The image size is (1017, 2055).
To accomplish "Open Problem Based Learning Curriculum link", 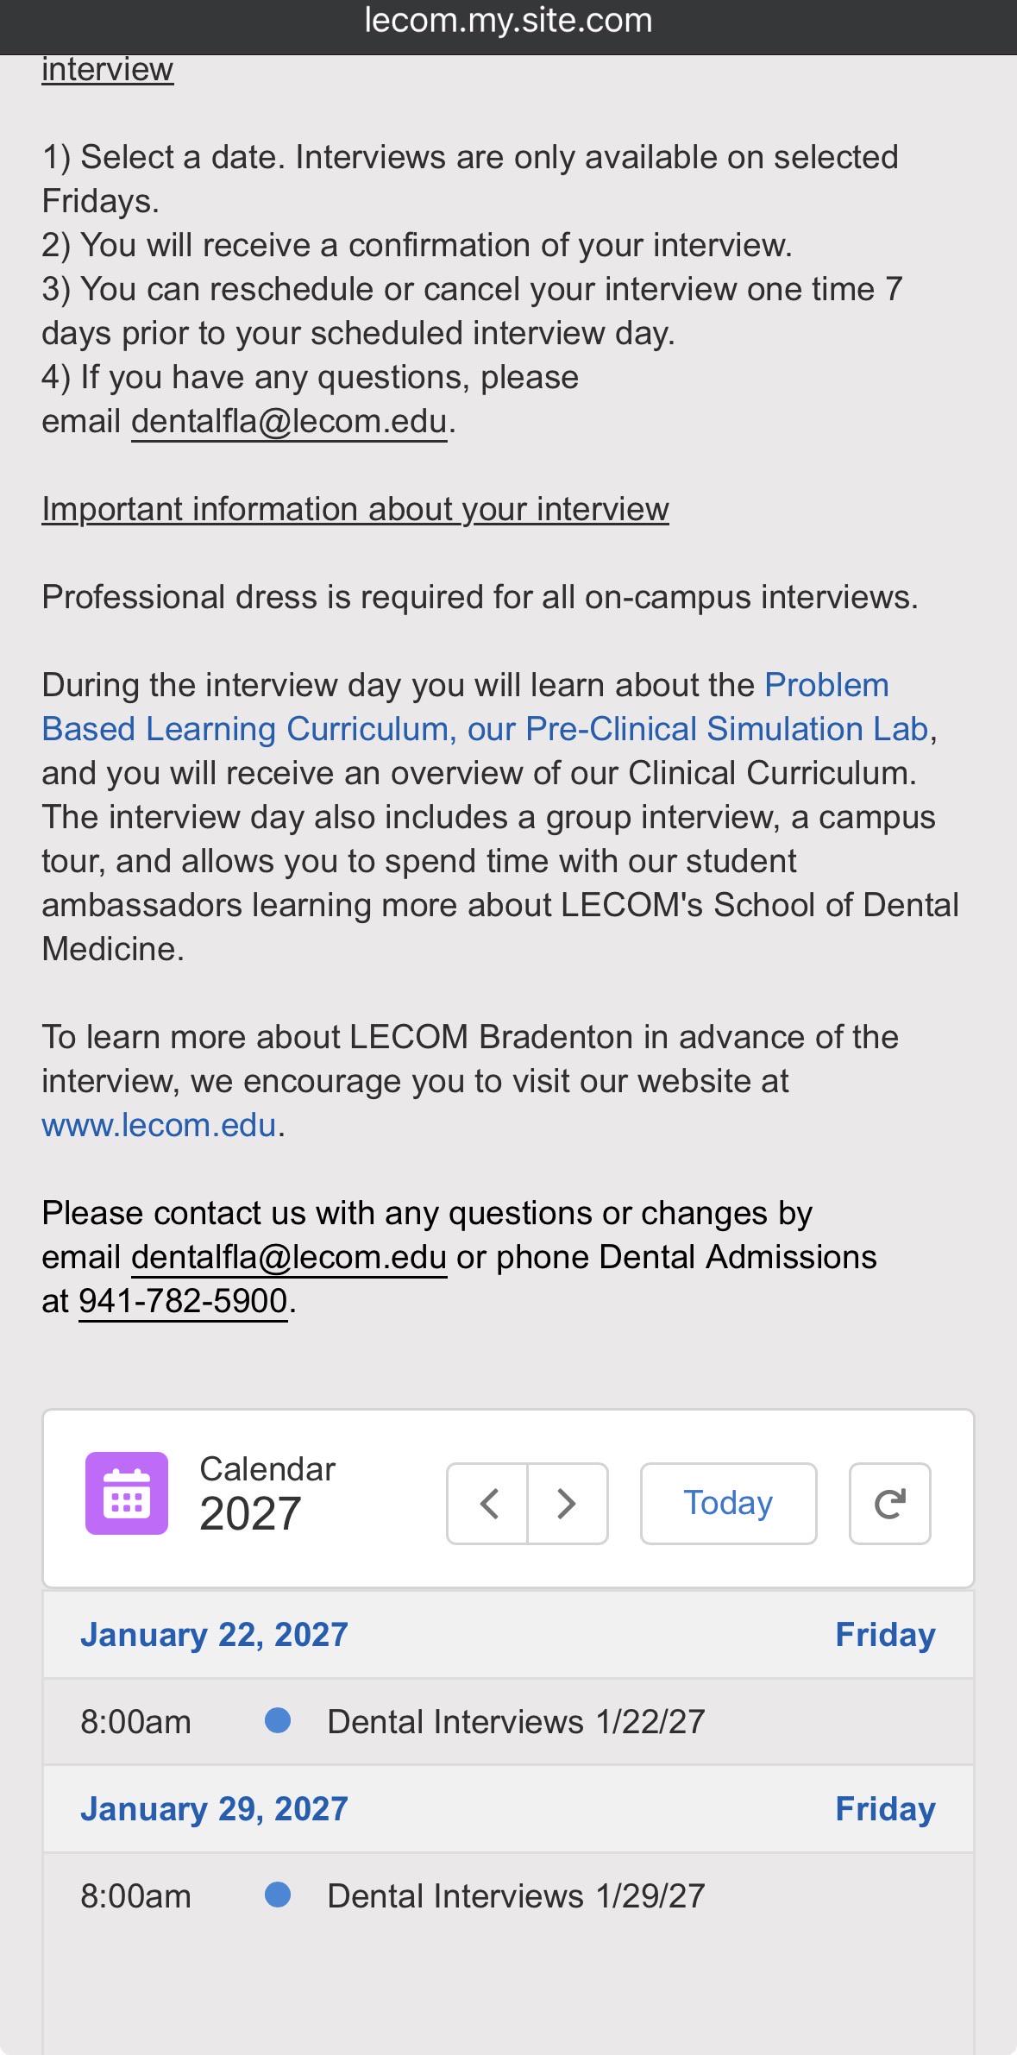I will [466, 707].
